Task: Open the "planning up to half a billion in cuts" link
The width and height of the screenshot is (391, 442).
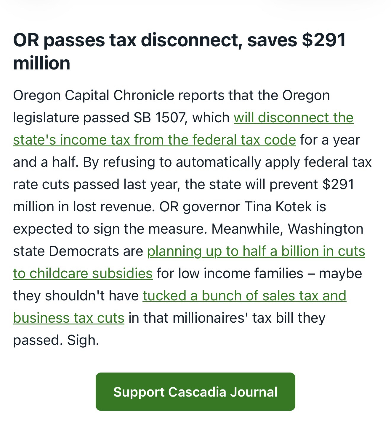Action: click(x=256, y=251)
